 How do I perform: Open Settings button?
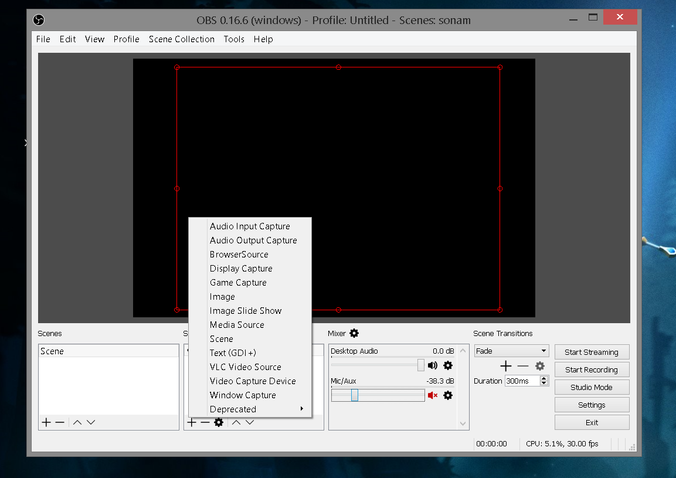pos(592,405)
